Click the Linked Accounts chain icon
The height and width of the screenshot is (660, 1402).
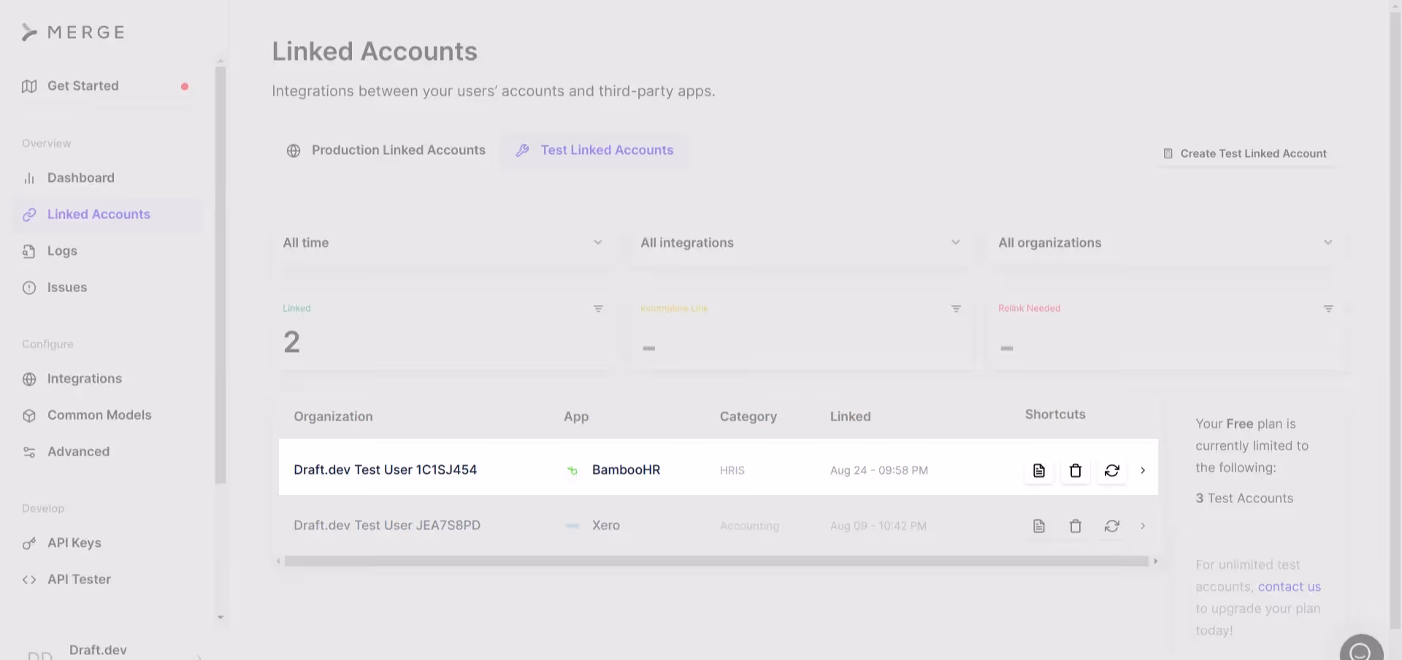coord(29,215)
